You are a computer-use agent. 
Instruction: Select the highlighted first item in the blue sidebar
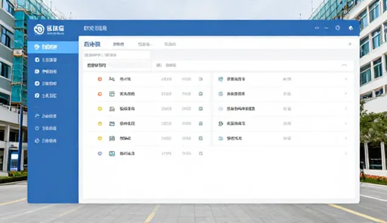pos(53,47)
